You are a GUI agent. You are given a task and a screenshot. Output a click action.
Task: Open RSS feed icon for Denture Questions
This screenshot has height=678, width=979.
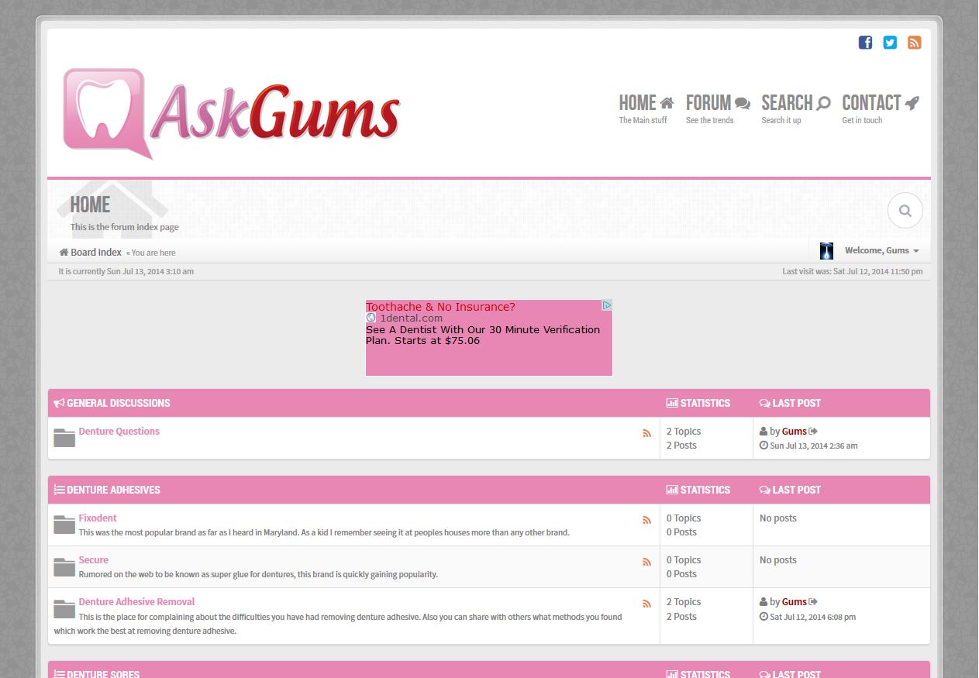point(646,434)
